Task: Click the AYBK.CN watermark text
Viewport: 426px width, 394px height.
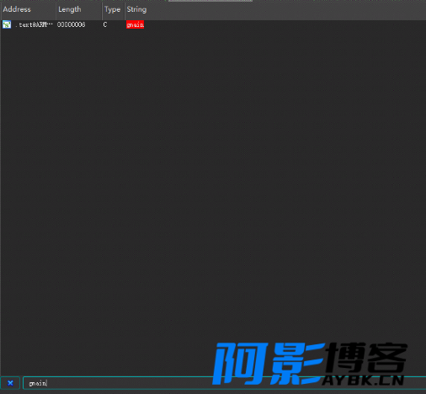Action: click(363, 381)
